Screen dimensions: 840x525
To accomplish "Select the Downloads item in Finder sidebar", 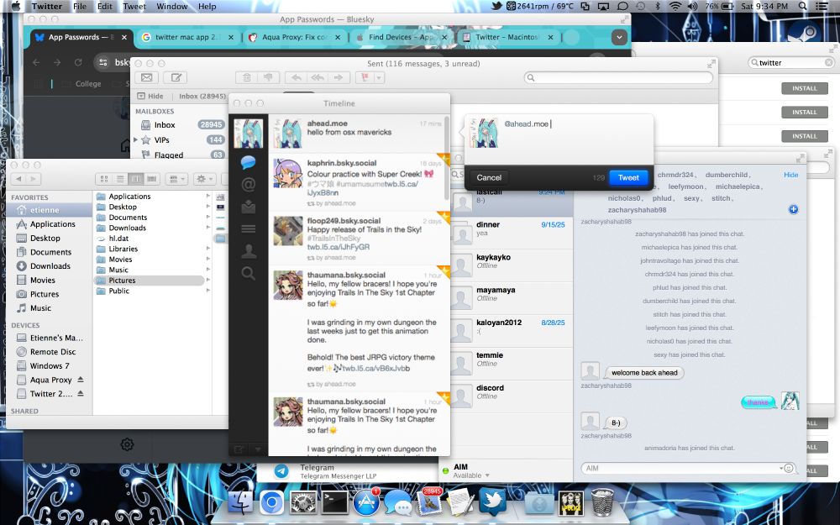I will 50,265.
